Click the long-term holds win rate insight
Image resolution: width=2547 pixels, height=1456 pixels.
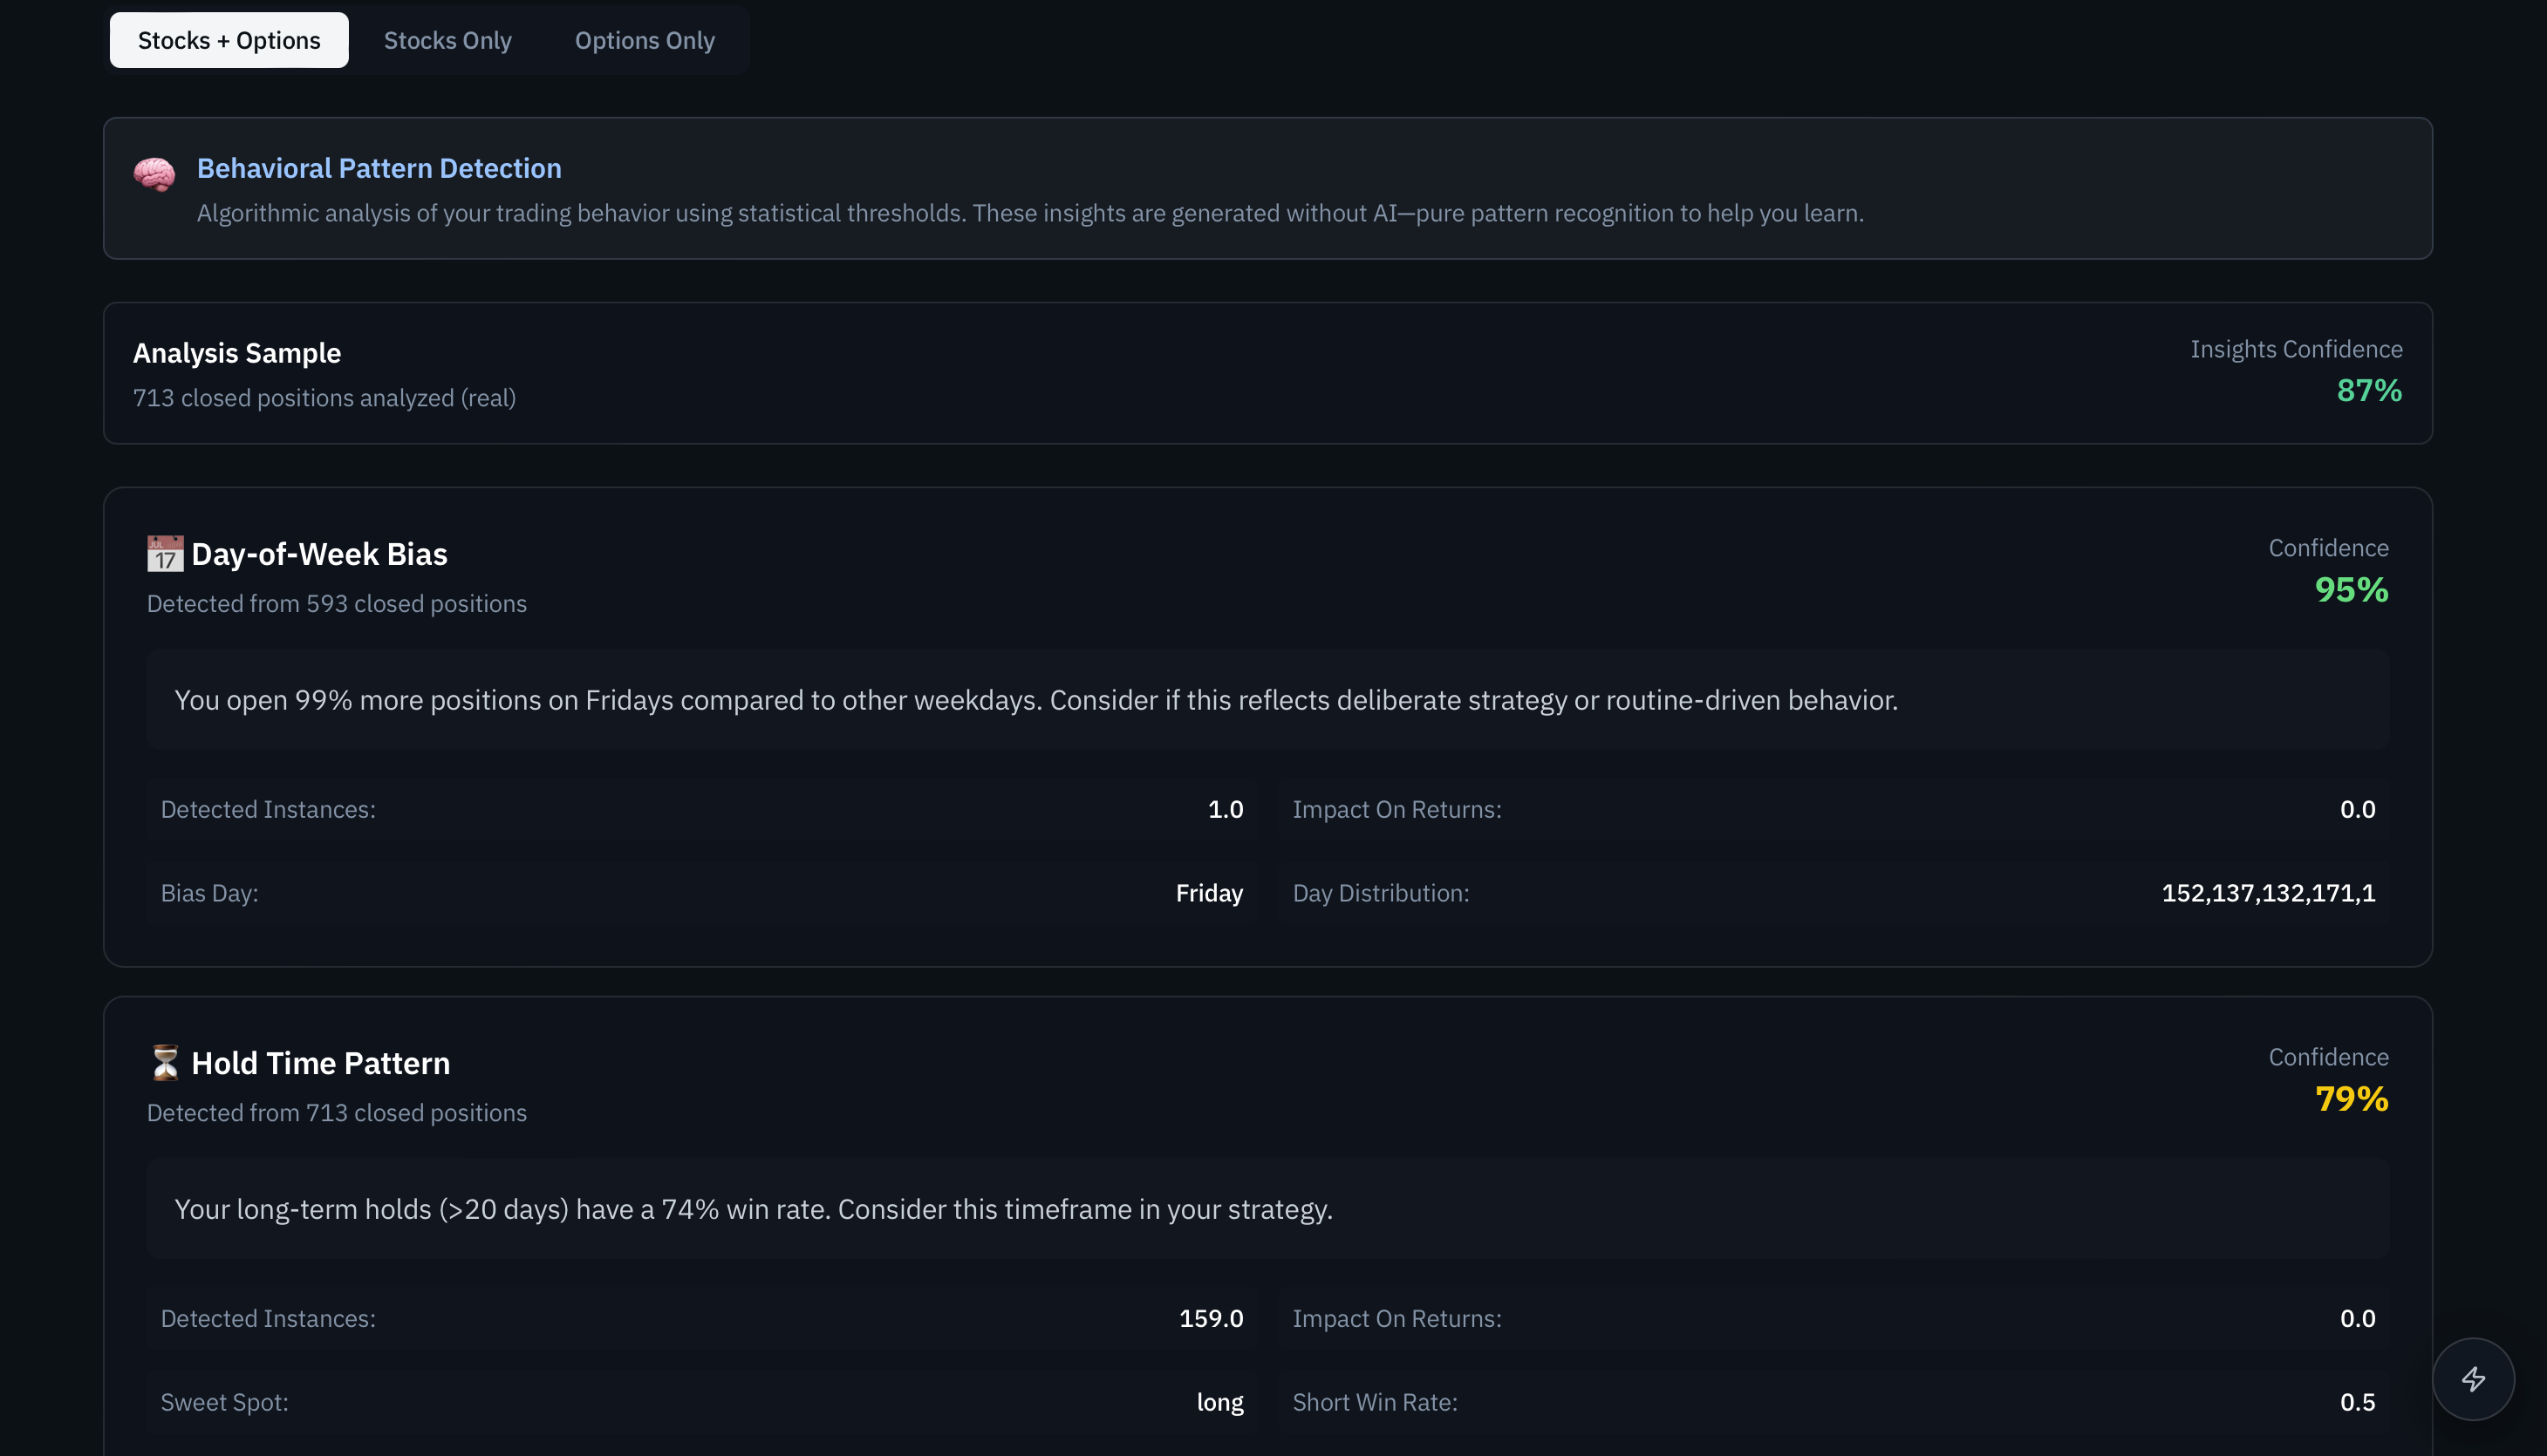coord(754,1208)
